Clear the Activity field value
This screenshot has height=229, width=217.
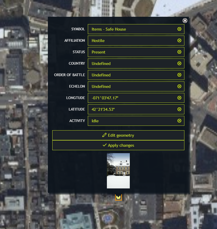coord(179,121)
